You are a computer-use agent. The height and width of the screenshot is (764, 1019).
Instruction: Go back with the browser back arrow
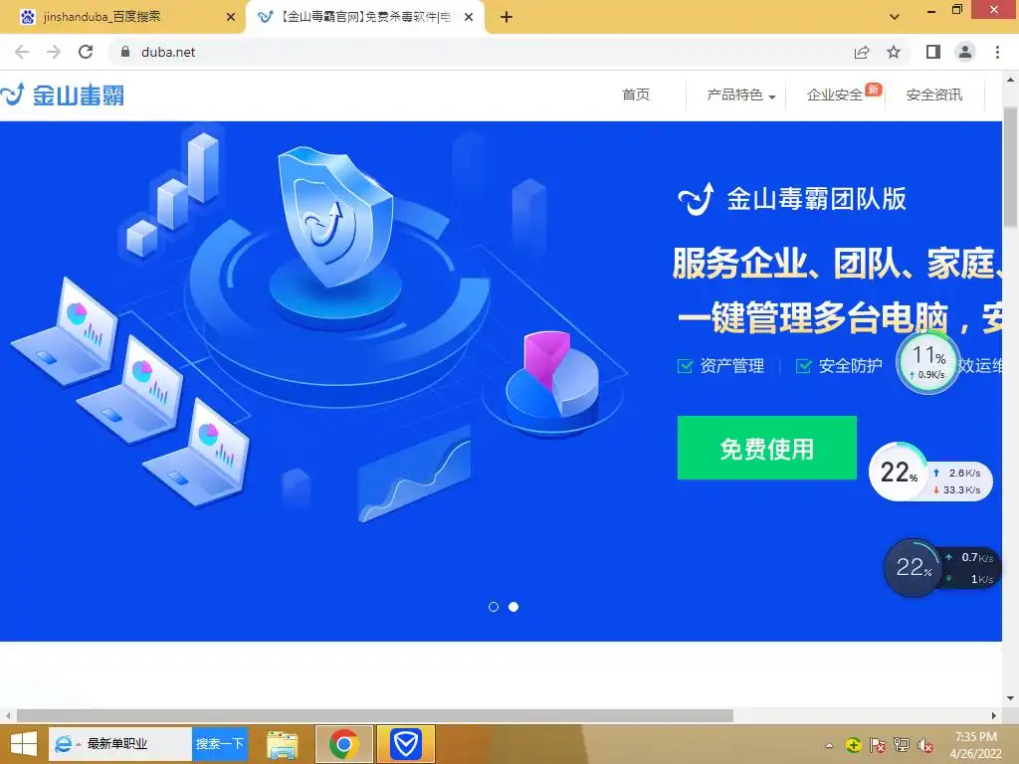(22, 52)
